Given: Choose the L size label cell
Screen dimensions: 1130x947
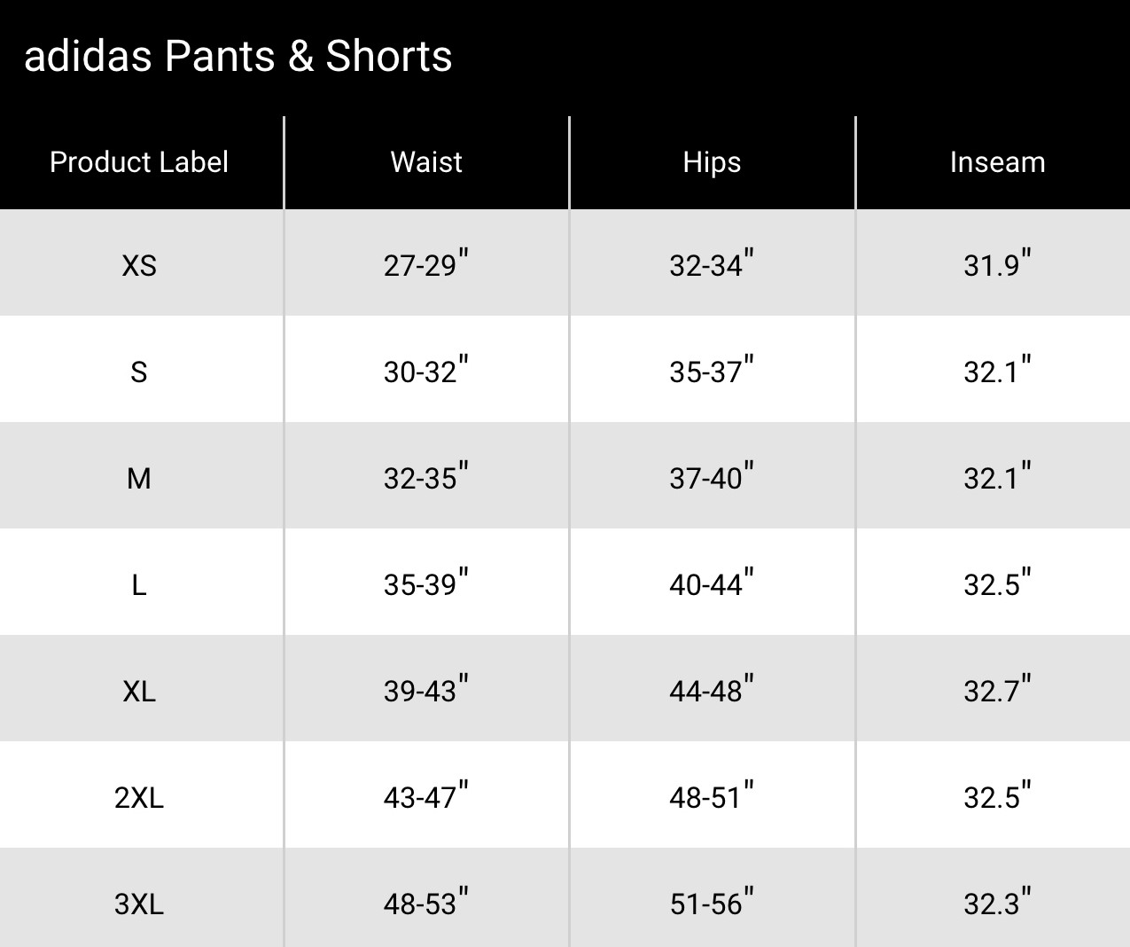Looking at the screenshot, I should tap(139, 584).
